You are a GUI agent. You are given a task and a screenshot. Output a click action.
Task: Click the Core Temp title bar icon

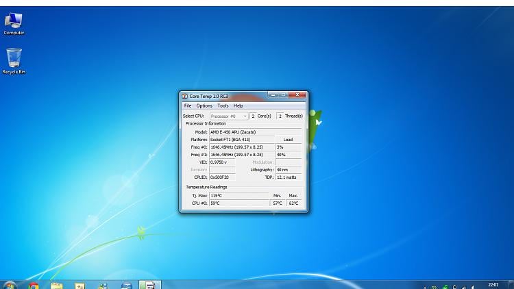point(185,96)
